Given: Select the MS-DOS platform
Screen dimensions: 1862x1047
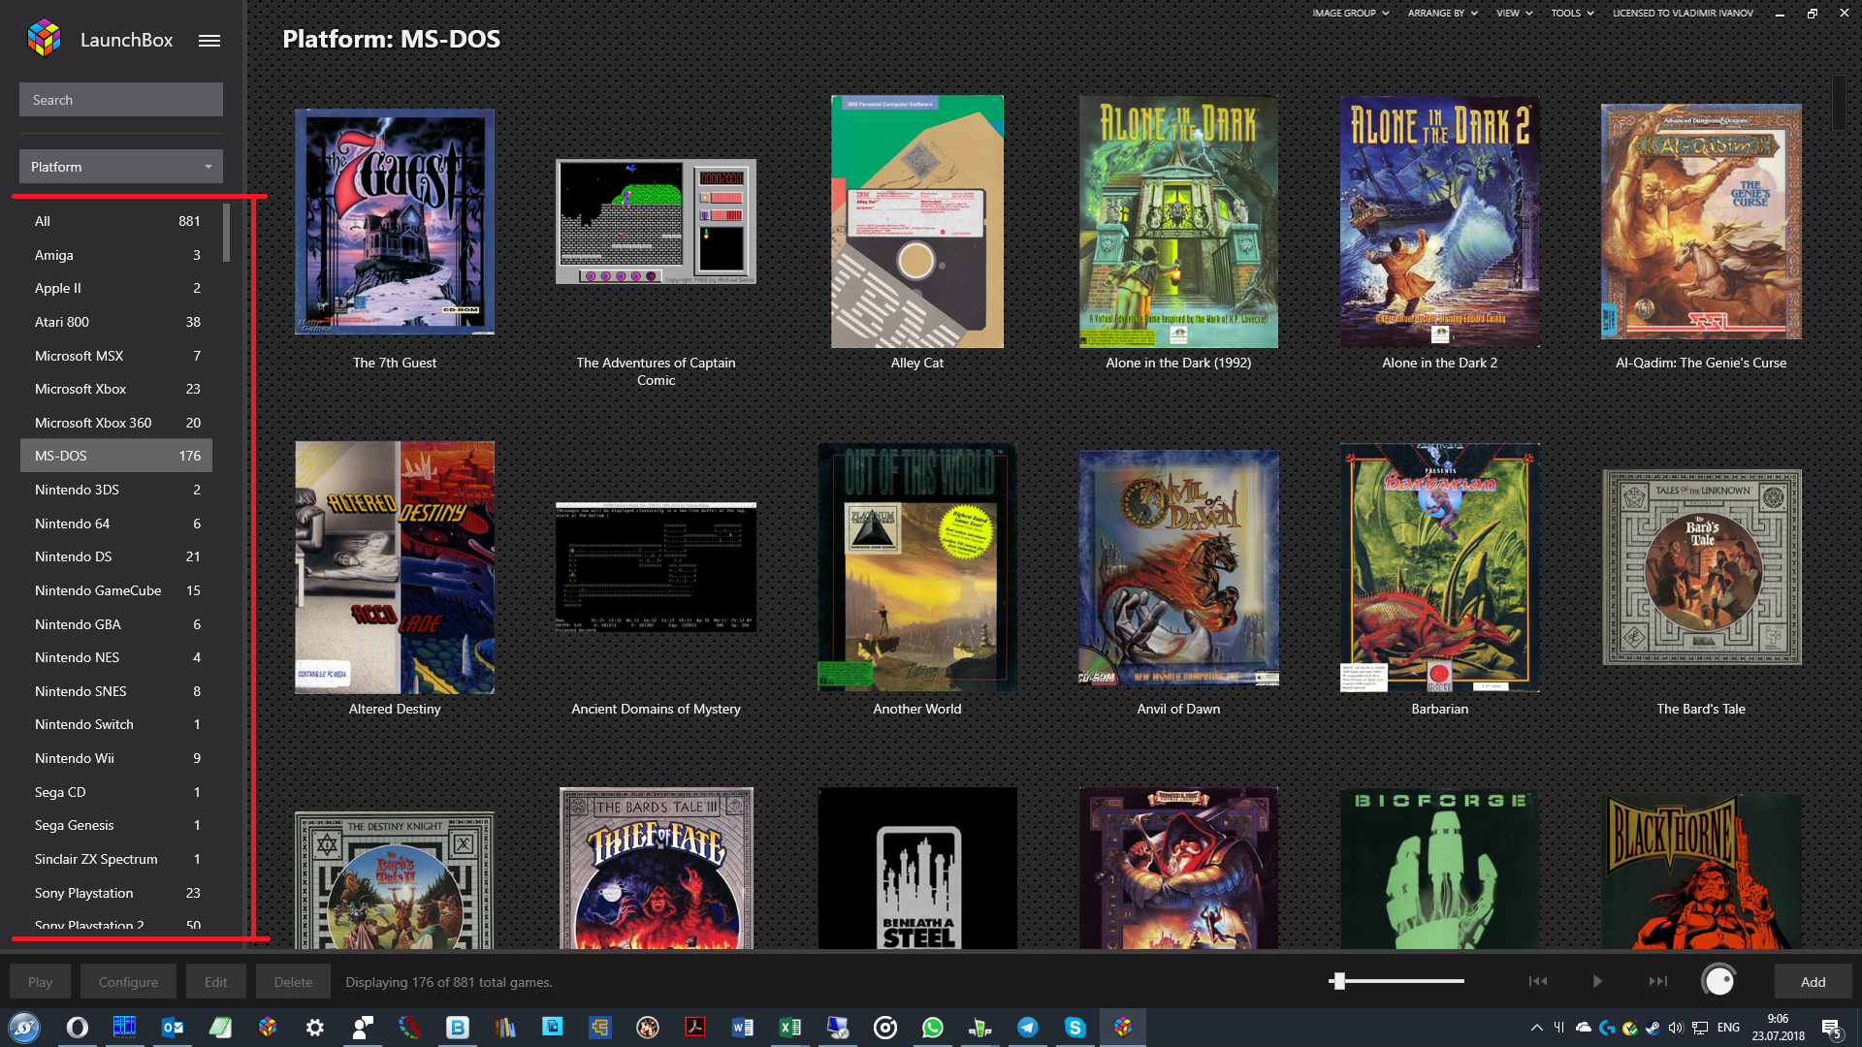Looking at the screenshot, I should pos(116,456).
